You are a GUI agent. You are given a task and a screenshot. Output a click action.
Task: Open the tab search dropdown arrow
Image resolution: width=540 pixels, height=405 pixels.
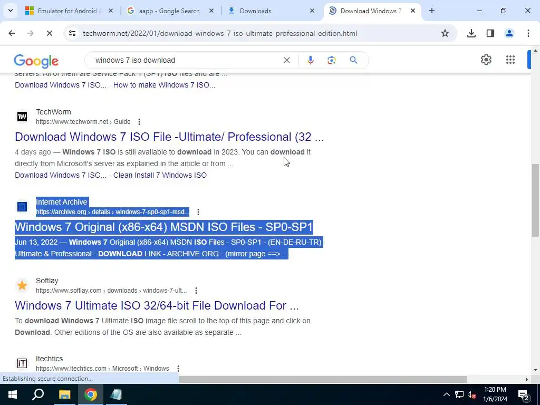pos(11,11)
